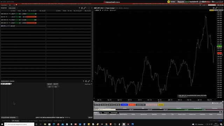The height and width of the screenshot is (126, 224).
Task: Open notification center in system tray
Action: (x=221, y=124)
